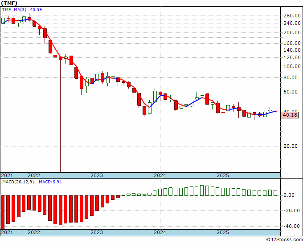The height and width of the screenshot is (243, 303).
Task: Click the 40.59 moving average value
Action: pyautogui.click(x=36, y=9)
